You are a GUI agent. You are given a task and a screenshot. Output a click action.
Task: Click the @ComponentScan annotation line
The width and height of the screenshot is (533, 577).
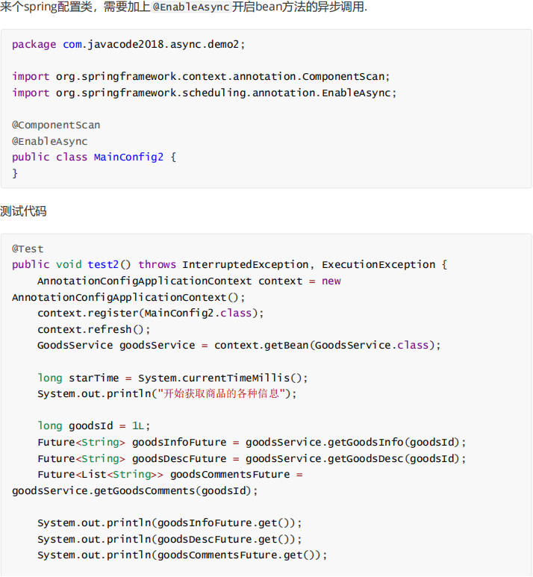tap(56, 125)
